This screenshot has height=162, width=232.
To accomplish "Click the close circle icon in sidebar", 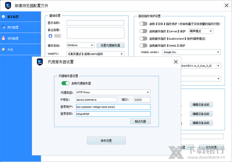I will (x=3, y=49).
